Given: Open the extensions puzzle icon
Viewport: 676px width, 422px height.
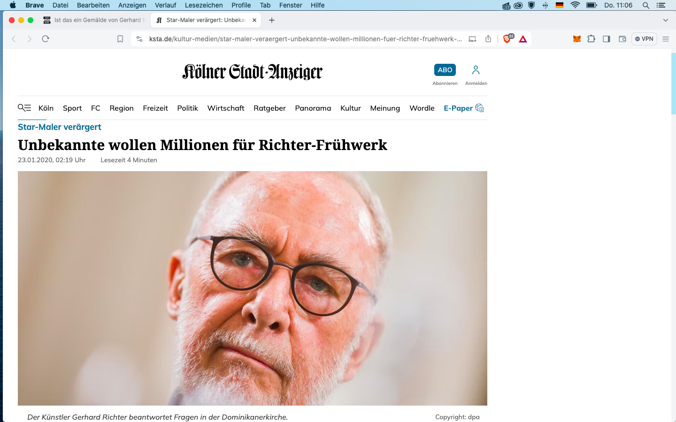Looking at the screenshot, I should point(591,39).
